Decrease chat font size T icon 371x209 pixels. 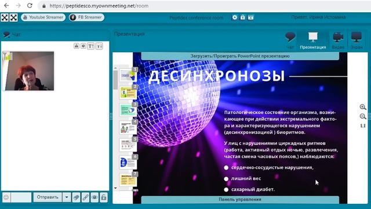point(99,46)
